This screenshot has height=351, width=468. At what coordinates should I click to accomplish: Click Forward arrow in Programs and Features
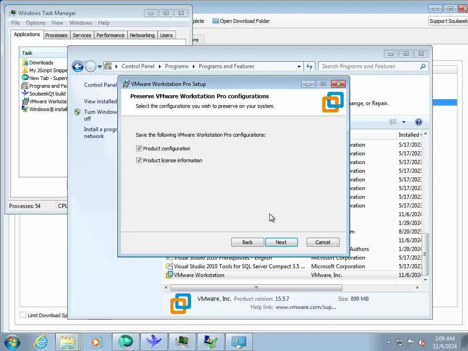[90, 66]
